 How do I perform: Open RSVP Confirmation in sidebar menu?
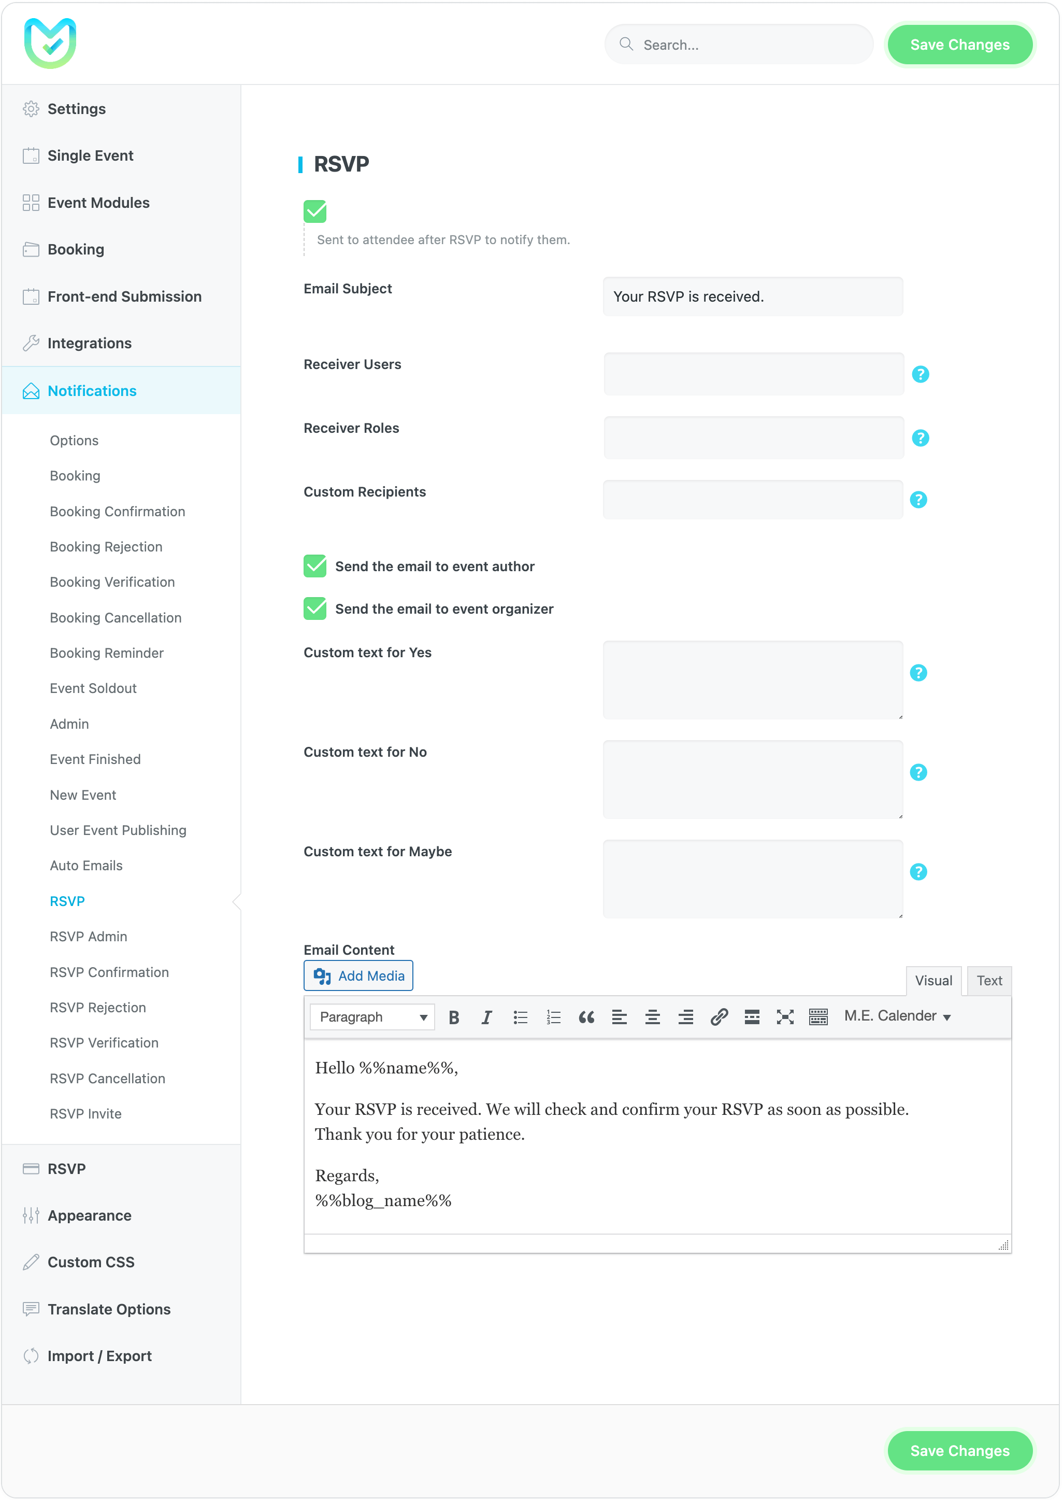click(x=109, y=972)
